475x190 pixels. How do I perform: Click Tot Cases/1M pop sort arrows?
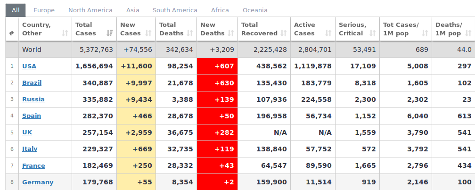[425, 33]
